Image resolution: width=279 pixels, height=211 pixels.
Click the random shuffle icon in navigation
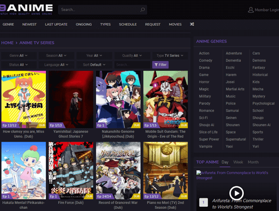[192, 24]
